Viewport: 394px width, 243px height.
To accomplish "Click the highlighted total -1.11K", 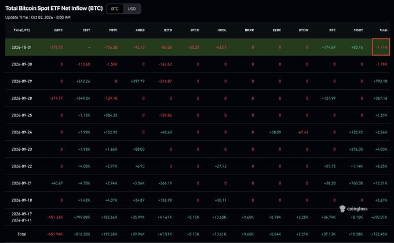I will point(381,47).
